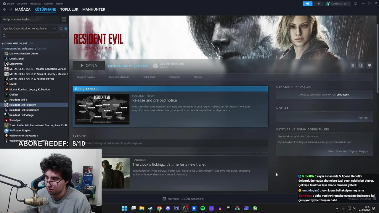This screenshot has width=379, height=213.
Task: Click Ekran Görüntüsü Tuşumu Değiştir
Action: (x=348, y=151)
